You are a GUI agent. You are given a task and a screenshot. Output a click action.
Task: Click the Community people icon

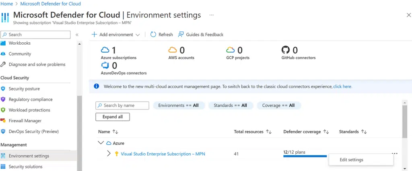[3, 54]
